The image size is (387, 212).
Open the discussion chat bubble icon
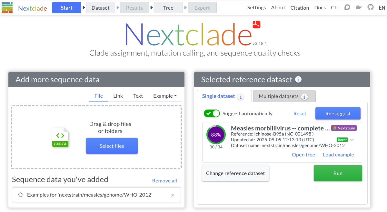click(x=347, y=7)
